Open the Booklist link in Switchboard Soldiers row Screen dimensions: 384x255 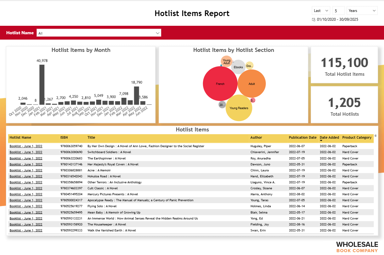coord(26,152)
